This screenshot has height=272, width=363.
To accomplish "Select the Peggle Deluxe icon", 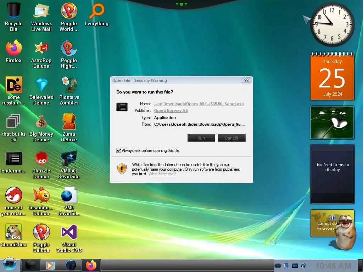I will click(x=41, y=238).
